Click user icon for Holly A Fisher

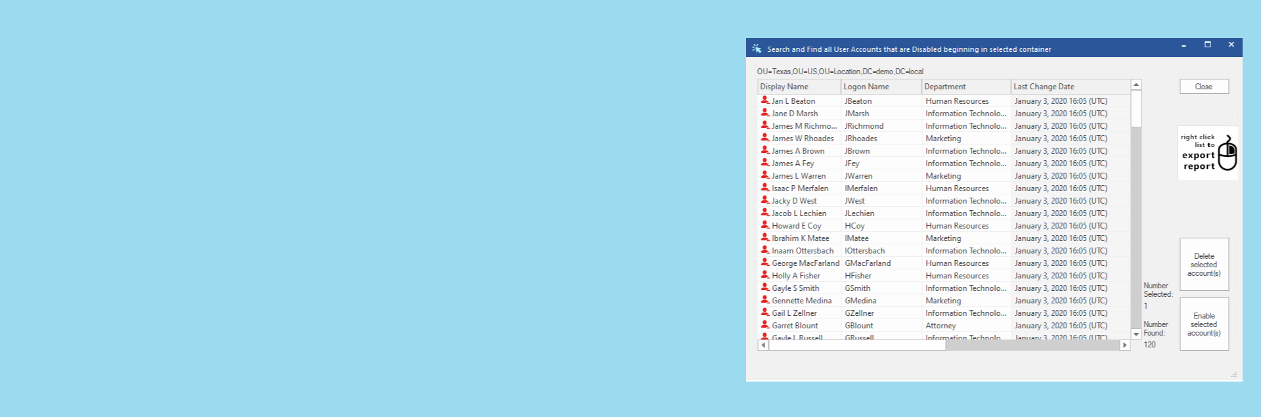click(765, 275)
